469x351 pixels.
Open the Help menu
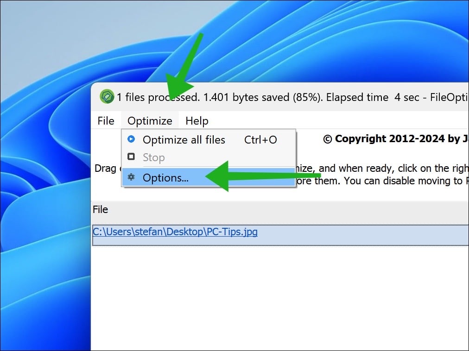click(x=197, y=121)
